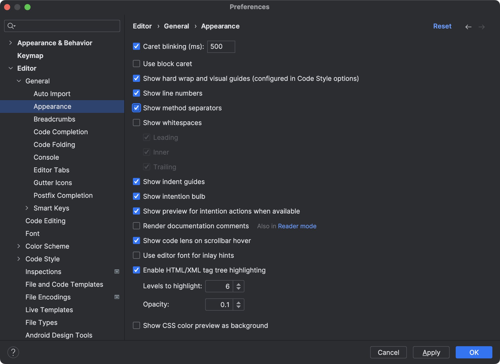Click the forward navigation arrow icon
This screenshot has width=500, height=364.
(x=481, y=27)
